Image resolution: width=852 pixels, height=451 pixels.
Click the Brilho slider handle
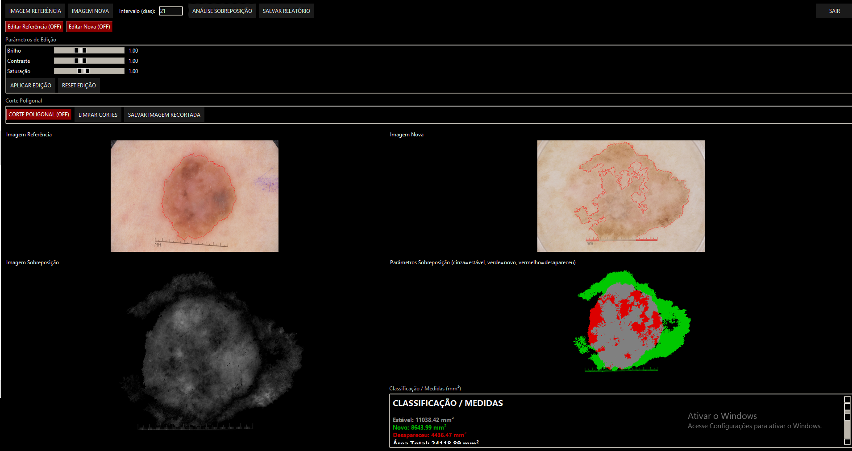point(80,51)
